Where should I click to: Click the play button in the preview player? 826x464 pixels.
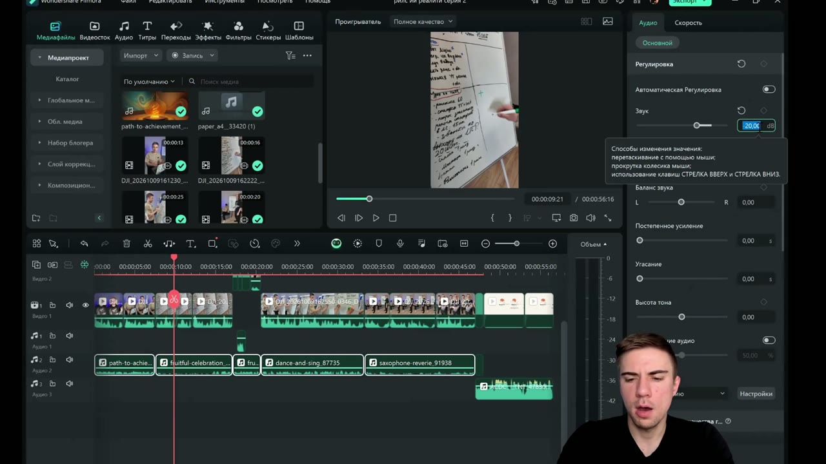(x=376, y=218)
